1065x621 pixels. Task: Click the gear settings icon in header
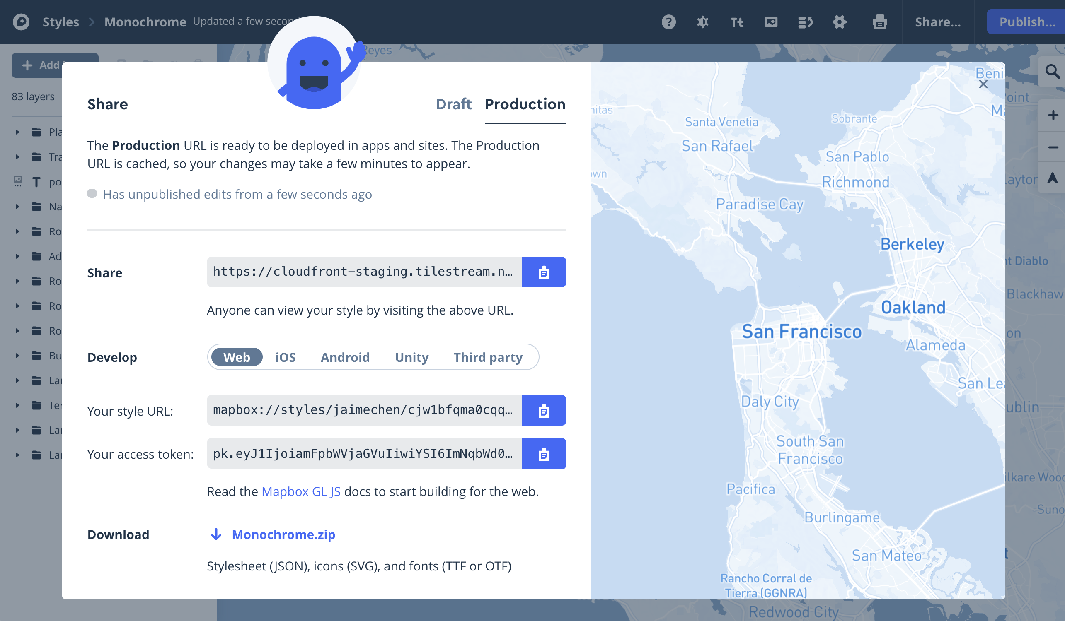click(839, 22)
